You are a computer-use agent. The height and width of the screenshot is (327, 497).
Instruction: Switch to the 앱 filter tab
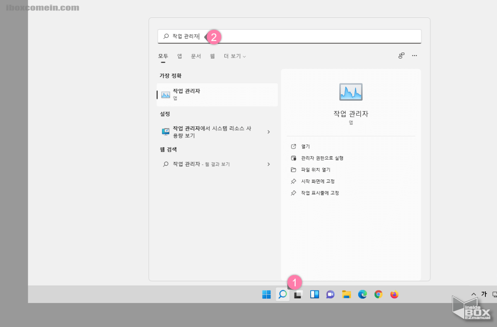tap(179, 56)
